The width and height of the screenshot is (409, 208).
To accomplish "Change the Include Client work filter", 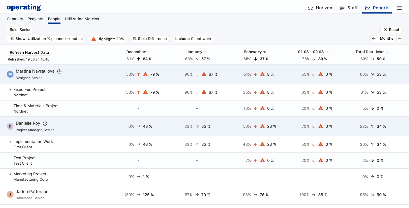I will (x=193, y=39).
